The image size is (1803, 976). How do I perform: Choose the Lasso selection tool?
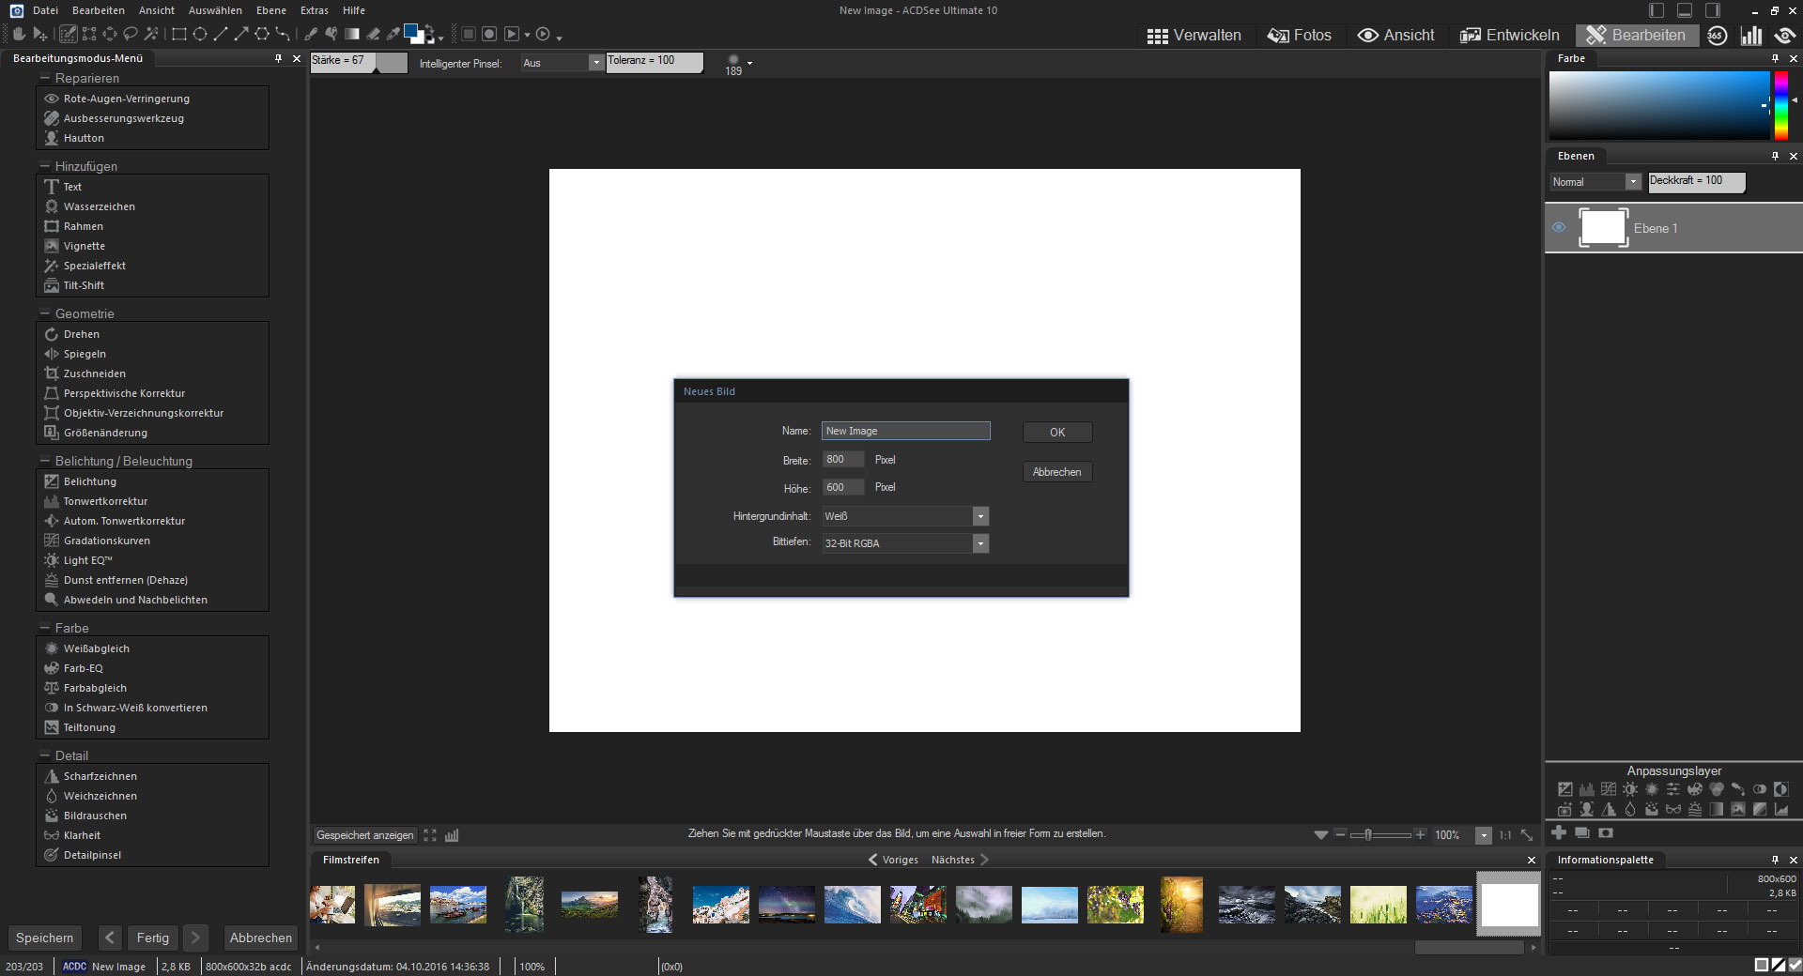[131, 35]
